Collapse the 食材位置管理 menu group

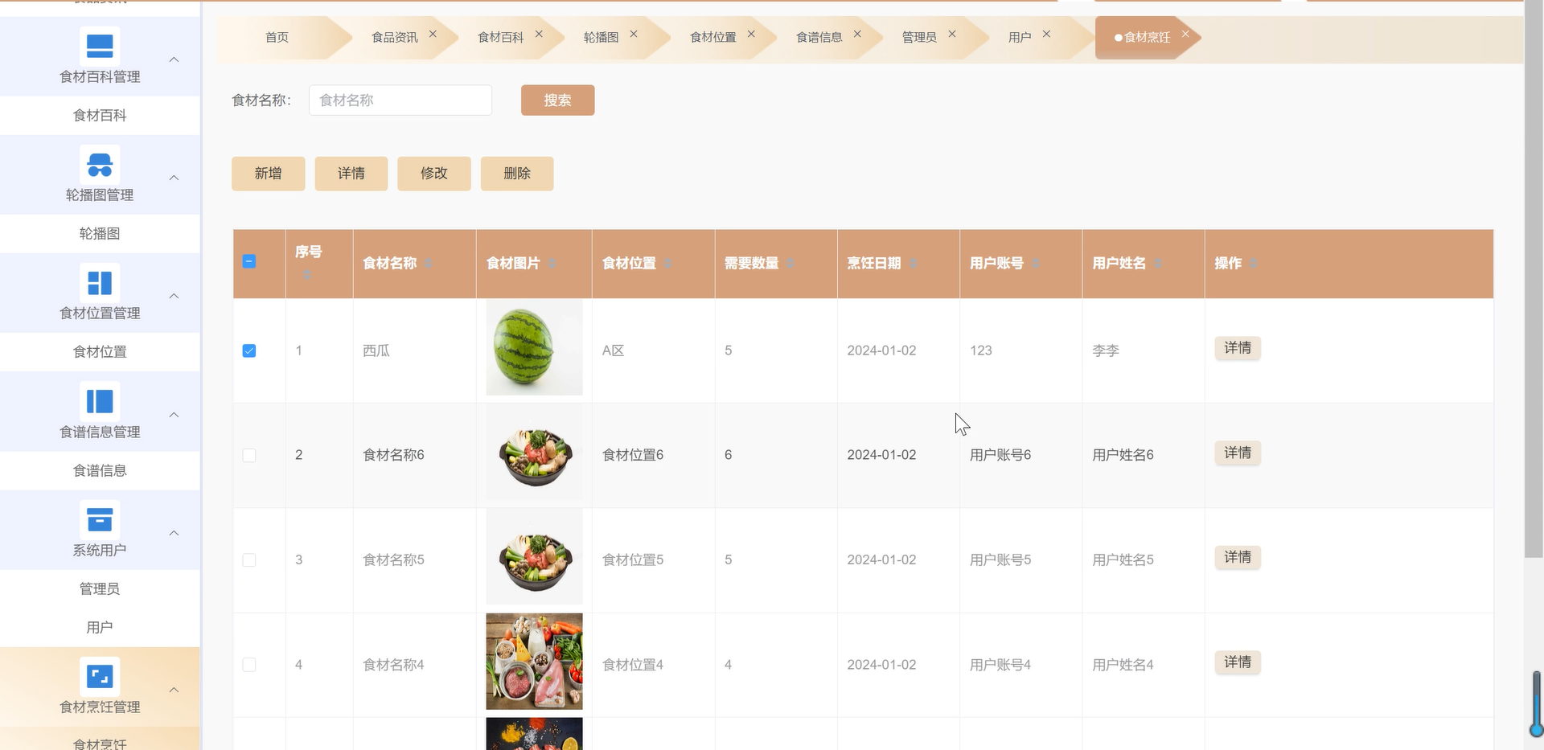174,296
